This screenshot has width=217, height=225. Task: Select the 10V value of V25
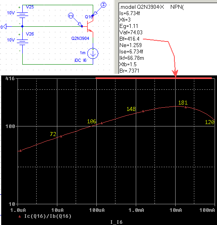pyautogui.click(x=11, y=13)
